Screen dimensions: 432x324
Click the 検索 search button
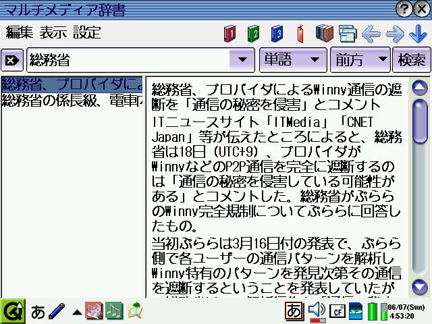(x=412, y=60)
